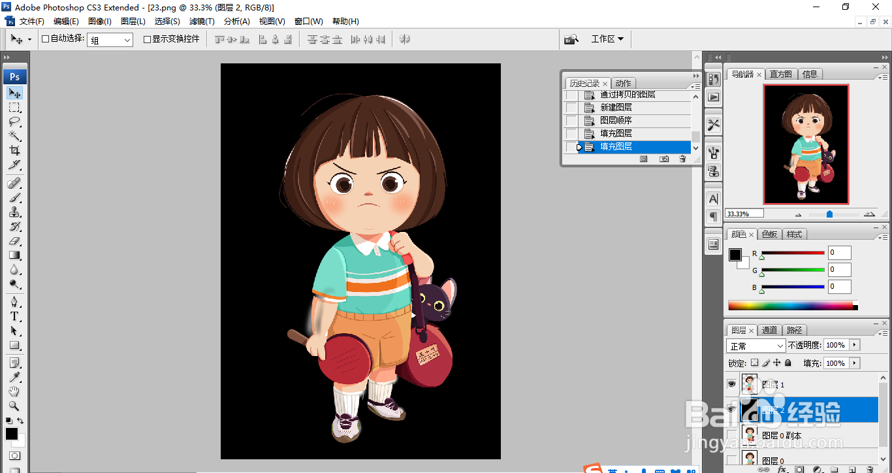
Task: Select the Gradient tool
Action: tap(14, 255)
